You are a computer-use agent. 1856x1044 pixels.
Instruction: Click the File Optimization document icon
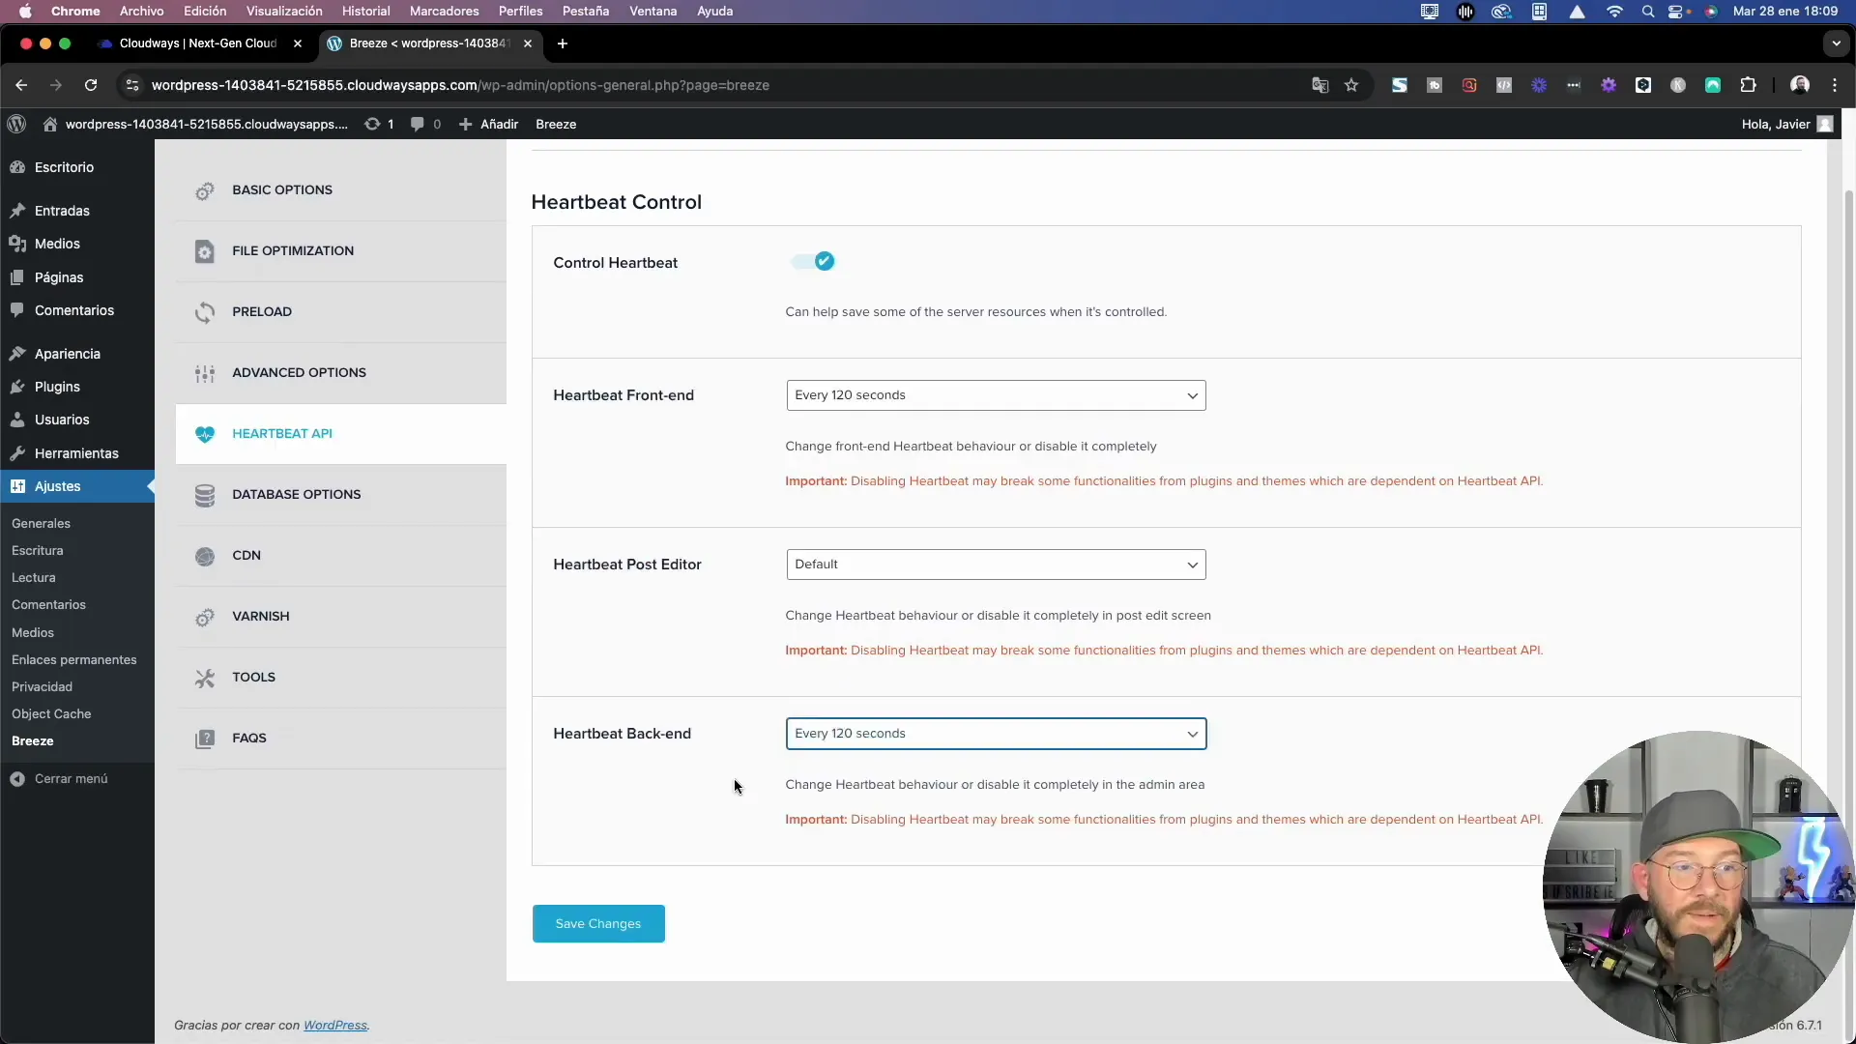(205, 251)
